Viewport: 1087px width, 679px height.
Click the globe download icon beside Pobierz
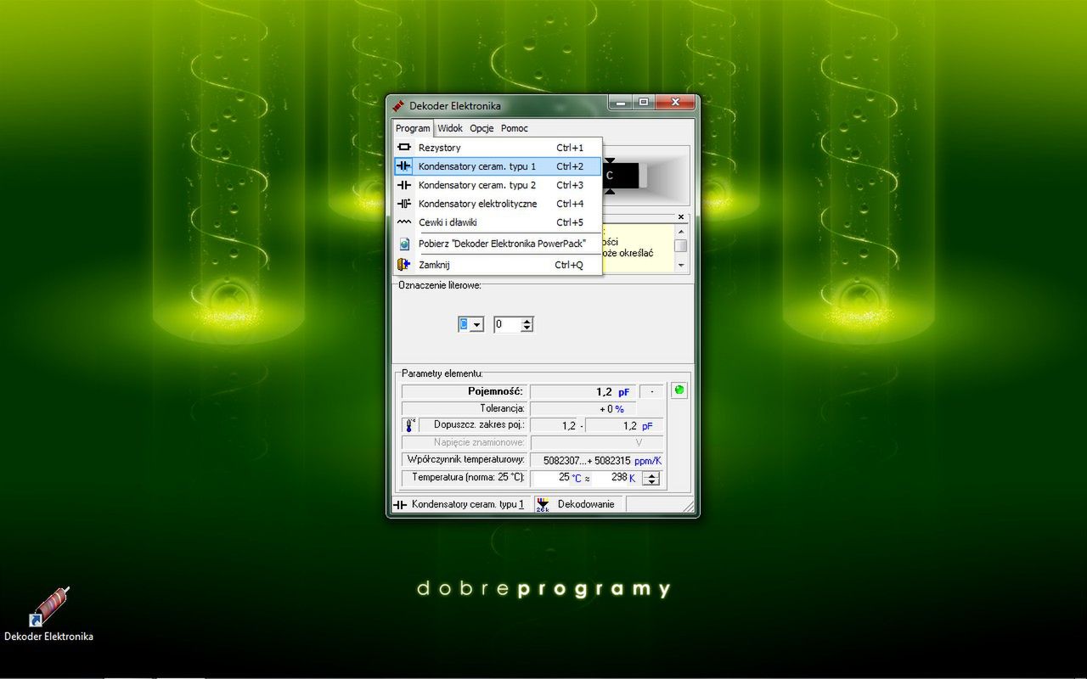pos(404,244)
